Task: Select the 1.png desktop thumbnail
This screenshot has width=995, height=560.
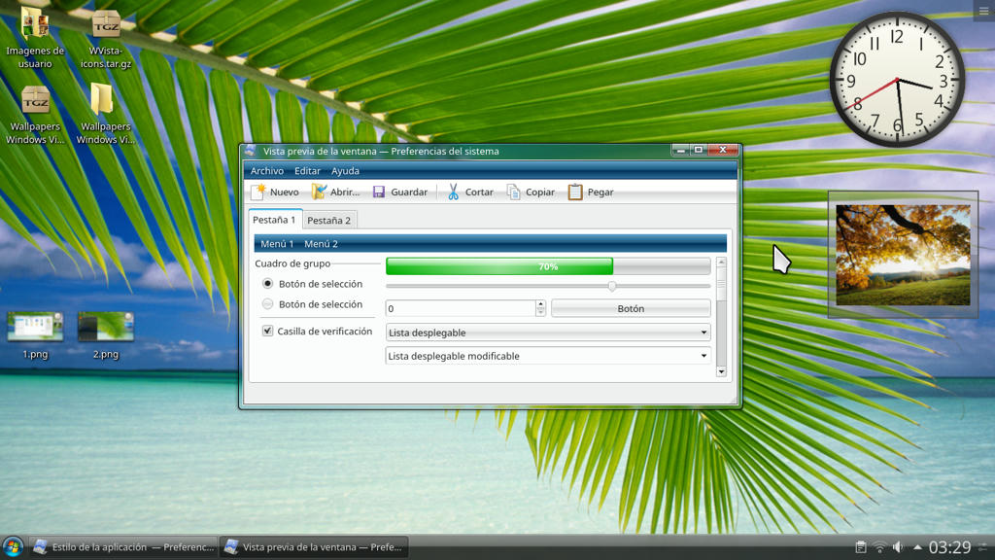Action: 35,335
